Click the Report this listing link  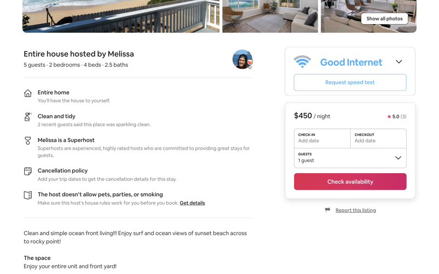356,210
